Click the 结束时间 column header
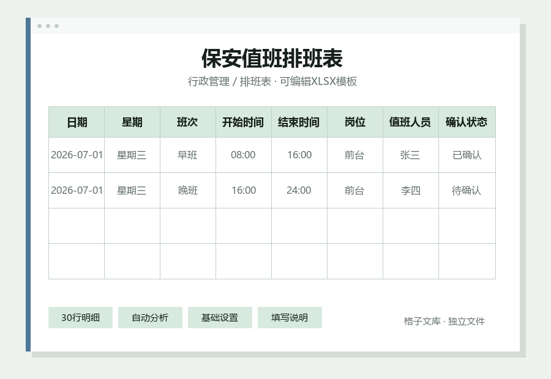This screenshot has height=379, width=551. 299,122
